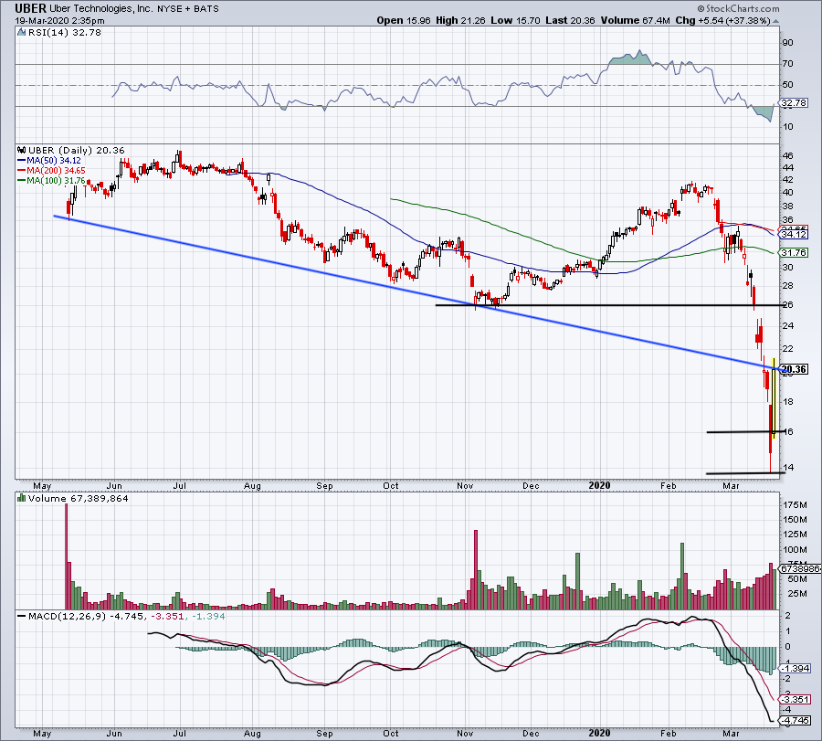Viewport: 822px width, 741px height.
Task: Click the Nov label under the price chart
Action: coord(465,485)
